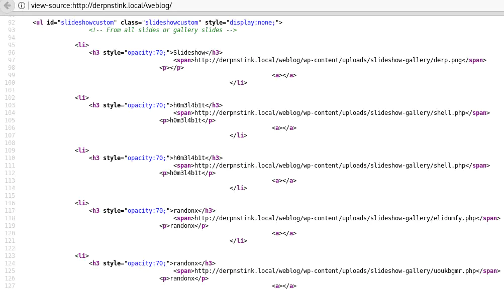
Task: Select shell.php URL on line 111
Action: point(330,165)
